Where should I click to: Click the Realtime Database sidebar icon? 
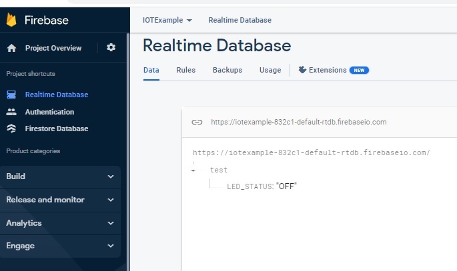coord(11,95)
